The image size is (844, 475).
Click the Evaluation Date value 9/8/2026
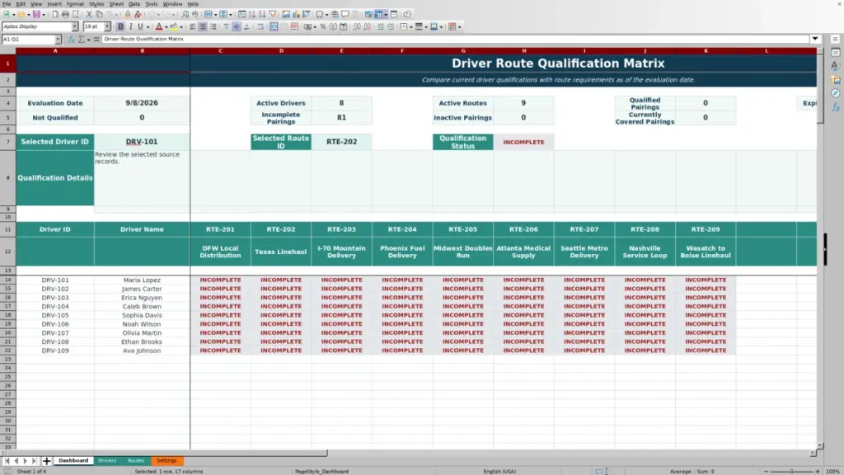point(142,103)
